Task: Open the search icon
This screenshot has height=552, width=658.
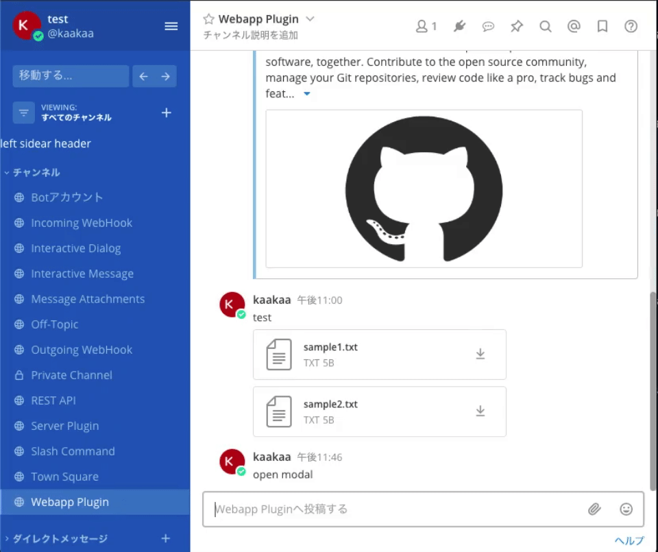Action: coord(545,27)
